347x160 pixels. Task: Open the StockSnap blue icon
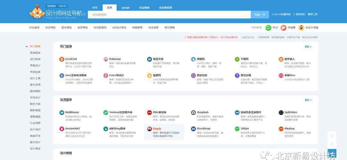(193, 129)
